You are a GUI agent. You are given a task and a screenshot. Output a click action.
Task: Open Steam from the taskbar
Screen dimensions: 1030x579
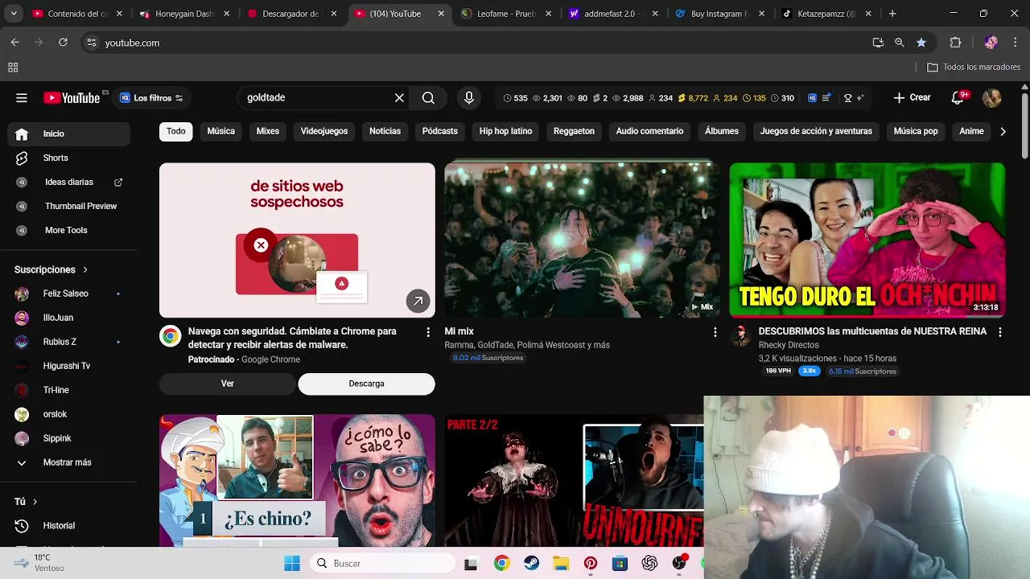click(531, 564)
